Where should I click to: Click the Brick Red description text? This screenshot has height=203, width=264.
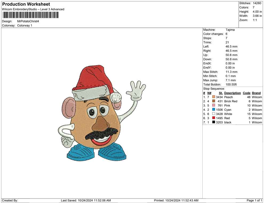tap(231, 101)
